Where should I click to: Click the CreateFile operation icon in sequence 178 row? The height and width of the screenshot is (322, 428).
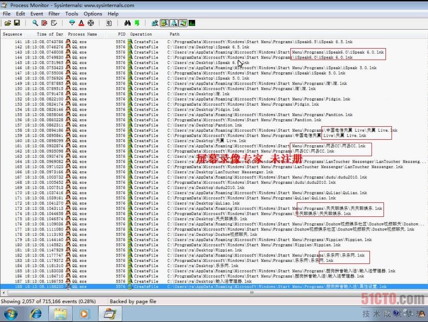coord(130,234)
